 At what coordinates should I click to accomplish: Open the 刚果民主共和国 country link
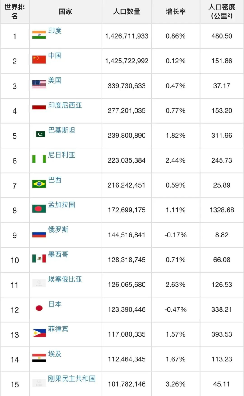pos(72,379)
